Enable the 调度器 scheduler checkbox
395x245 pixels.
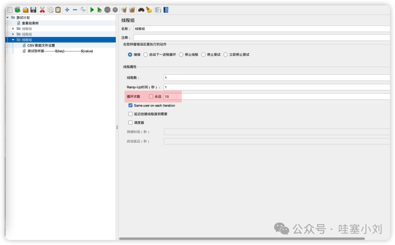click(131, 122)
